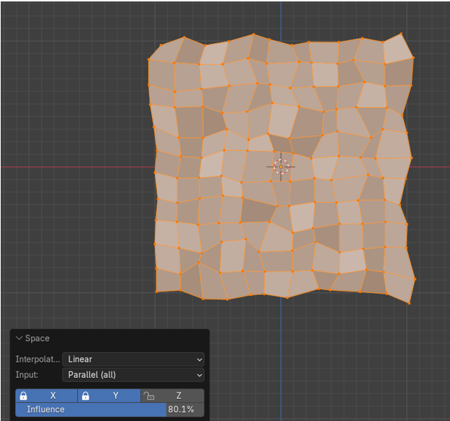Viewport: 450px width, 421px height.
Task: Click the blue vertical axis line above mesh
Action: (281, 18)
